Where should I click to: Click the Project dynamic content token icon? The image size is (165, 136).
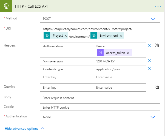coord(47,36)
